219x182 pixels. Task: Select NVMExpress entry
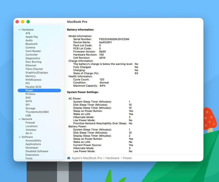click(33, 80)
